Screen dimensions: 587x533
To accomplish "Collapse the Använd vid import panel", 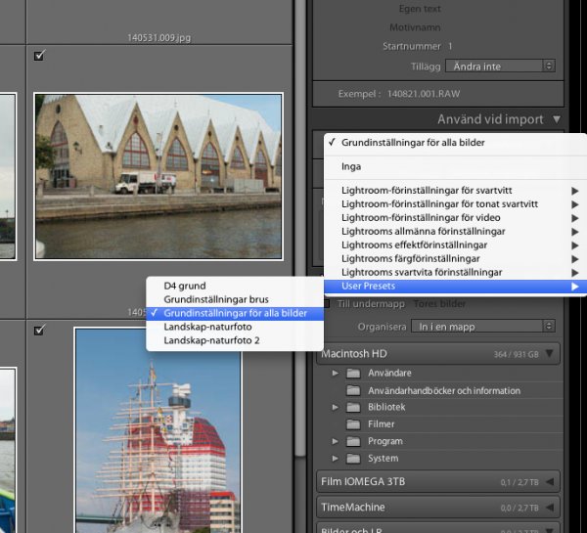I will 557,119.
